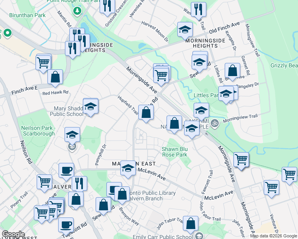Click the Lakshmi Narayan Temple Om icon

215,123
